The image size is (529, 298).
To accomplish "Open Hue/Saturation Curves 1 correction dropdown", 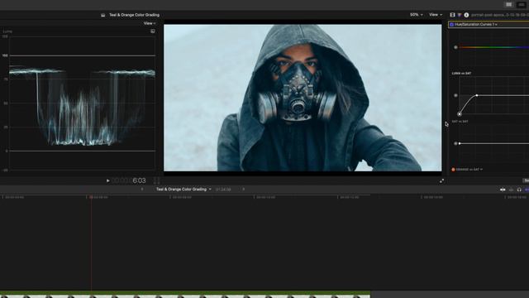I will pyautogui.click(x=476, y=24).
